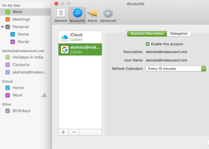Select the Contacts calendar in sidebar
Image resolution: width=209 pixels, height=149 pixels.
coord(21,65)
